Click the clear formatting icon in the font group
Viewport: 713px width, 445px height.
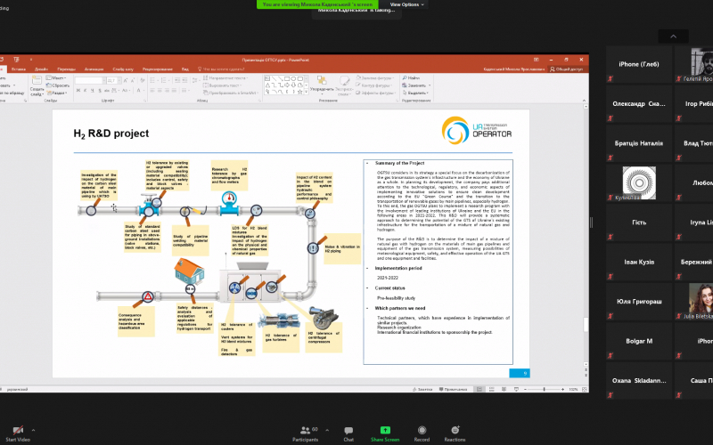point(143,80)
